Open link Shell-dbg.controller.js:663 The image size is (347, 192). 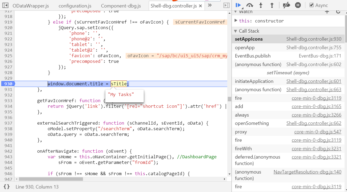[314, 90]
